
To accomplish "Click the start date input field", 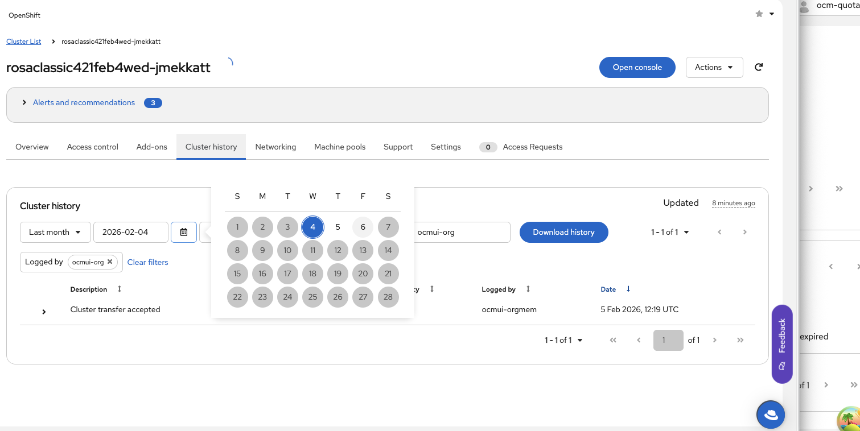I will (130, 232).
